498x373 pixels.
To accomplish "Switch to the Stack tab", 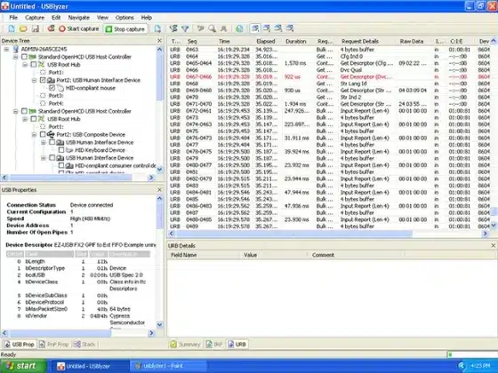I will coord(84,345).
